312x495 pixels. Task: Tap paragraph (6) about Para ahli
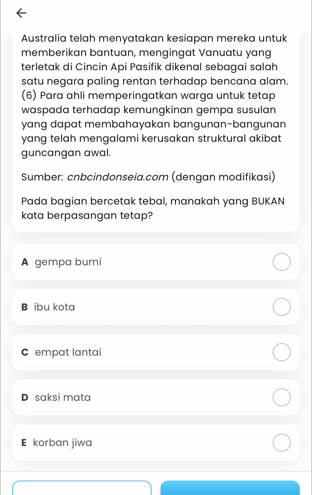pos(154,124)
